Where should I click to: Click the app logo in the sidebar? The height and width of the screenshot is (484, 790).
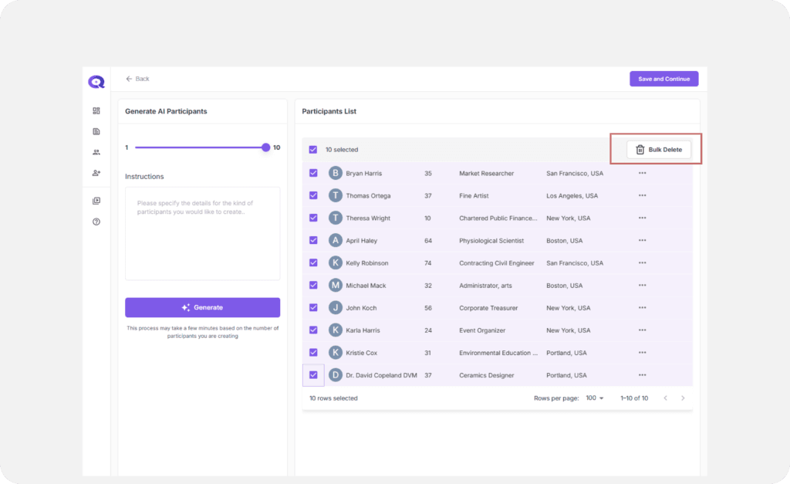pos(96,82)
